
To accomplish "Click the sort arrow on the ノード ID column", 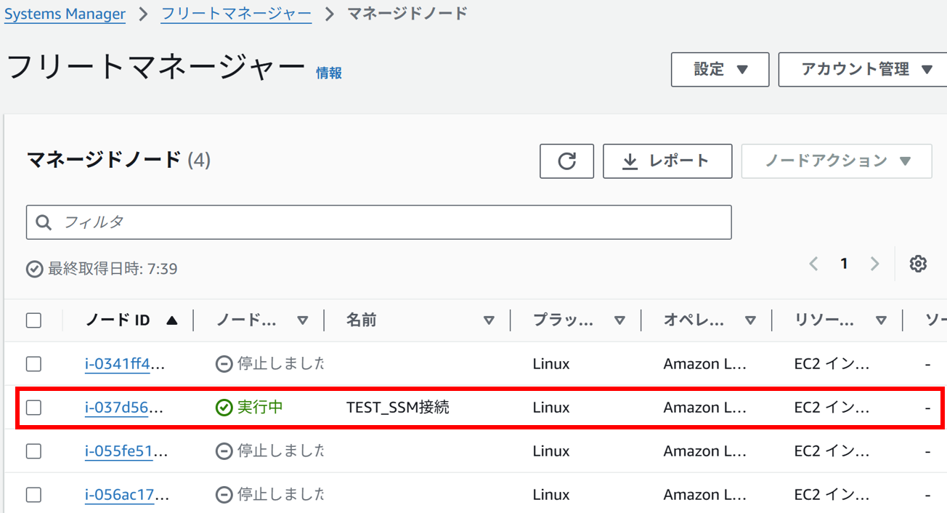I will point(168,320).
